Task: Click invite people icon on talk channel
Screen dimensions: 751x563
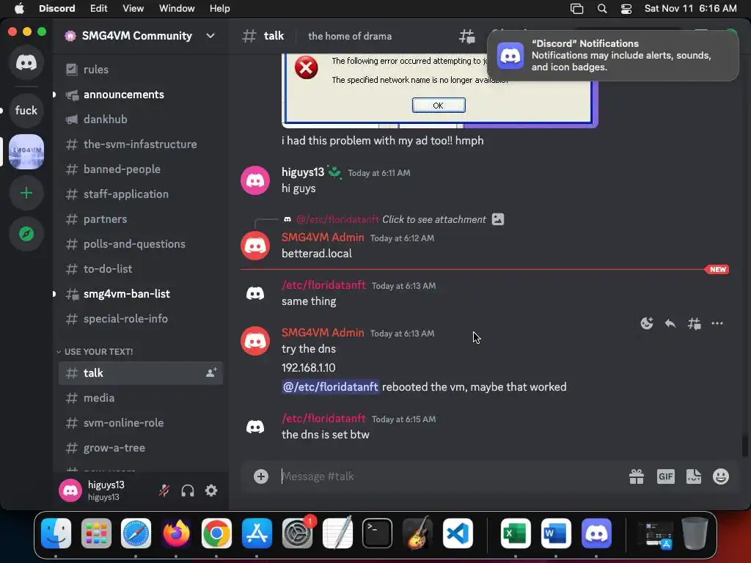Action: point(211,372)
